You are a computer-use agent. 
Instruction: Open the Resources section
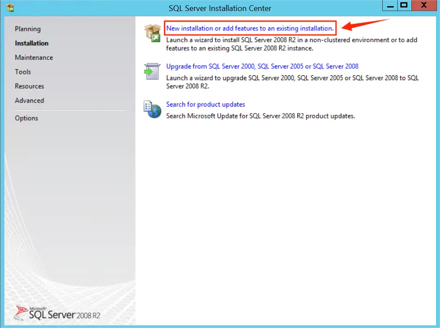pos(30,86)
